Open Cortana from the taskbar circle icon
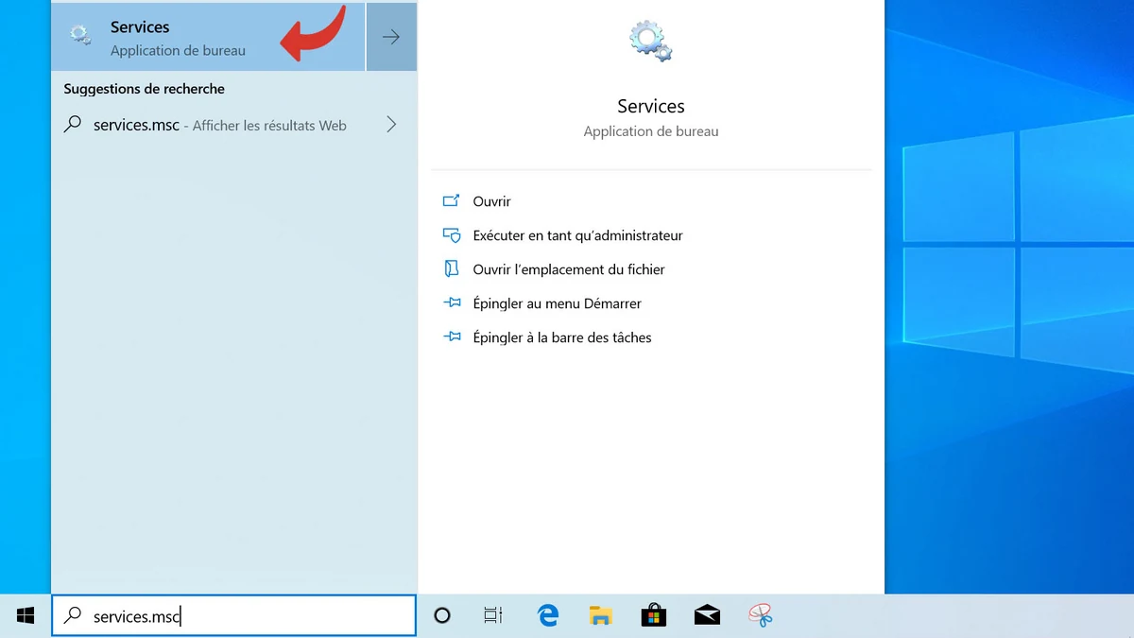The image size is (1134, 638). point(441,616)
